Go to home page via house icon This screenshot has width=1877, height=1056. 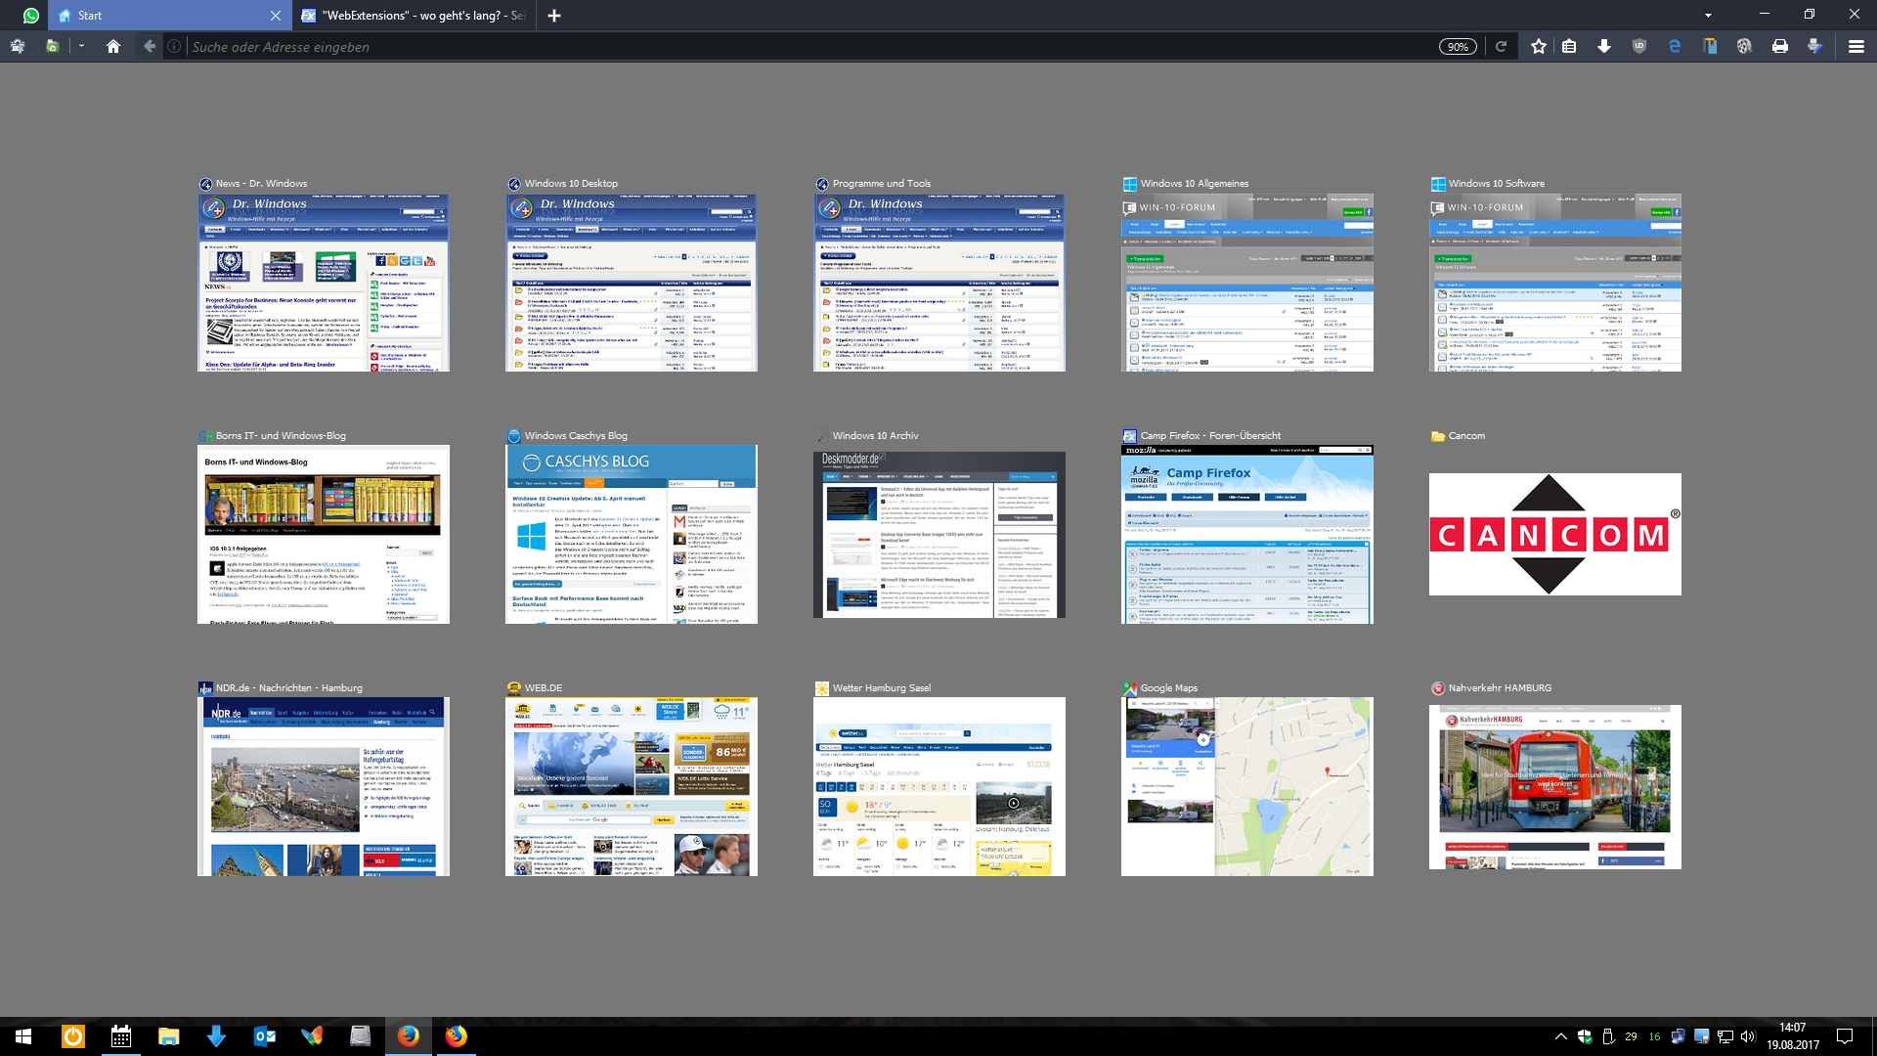coord(113,46)
